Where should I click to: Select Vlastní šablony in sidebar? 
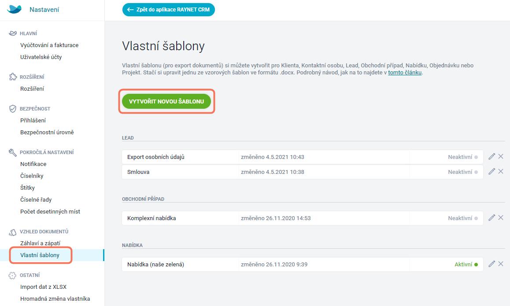40,255
